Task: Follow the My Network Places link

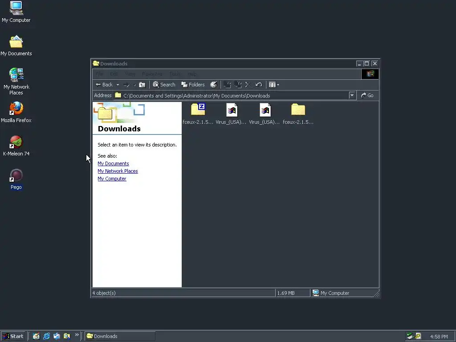Action: [118, 171]
